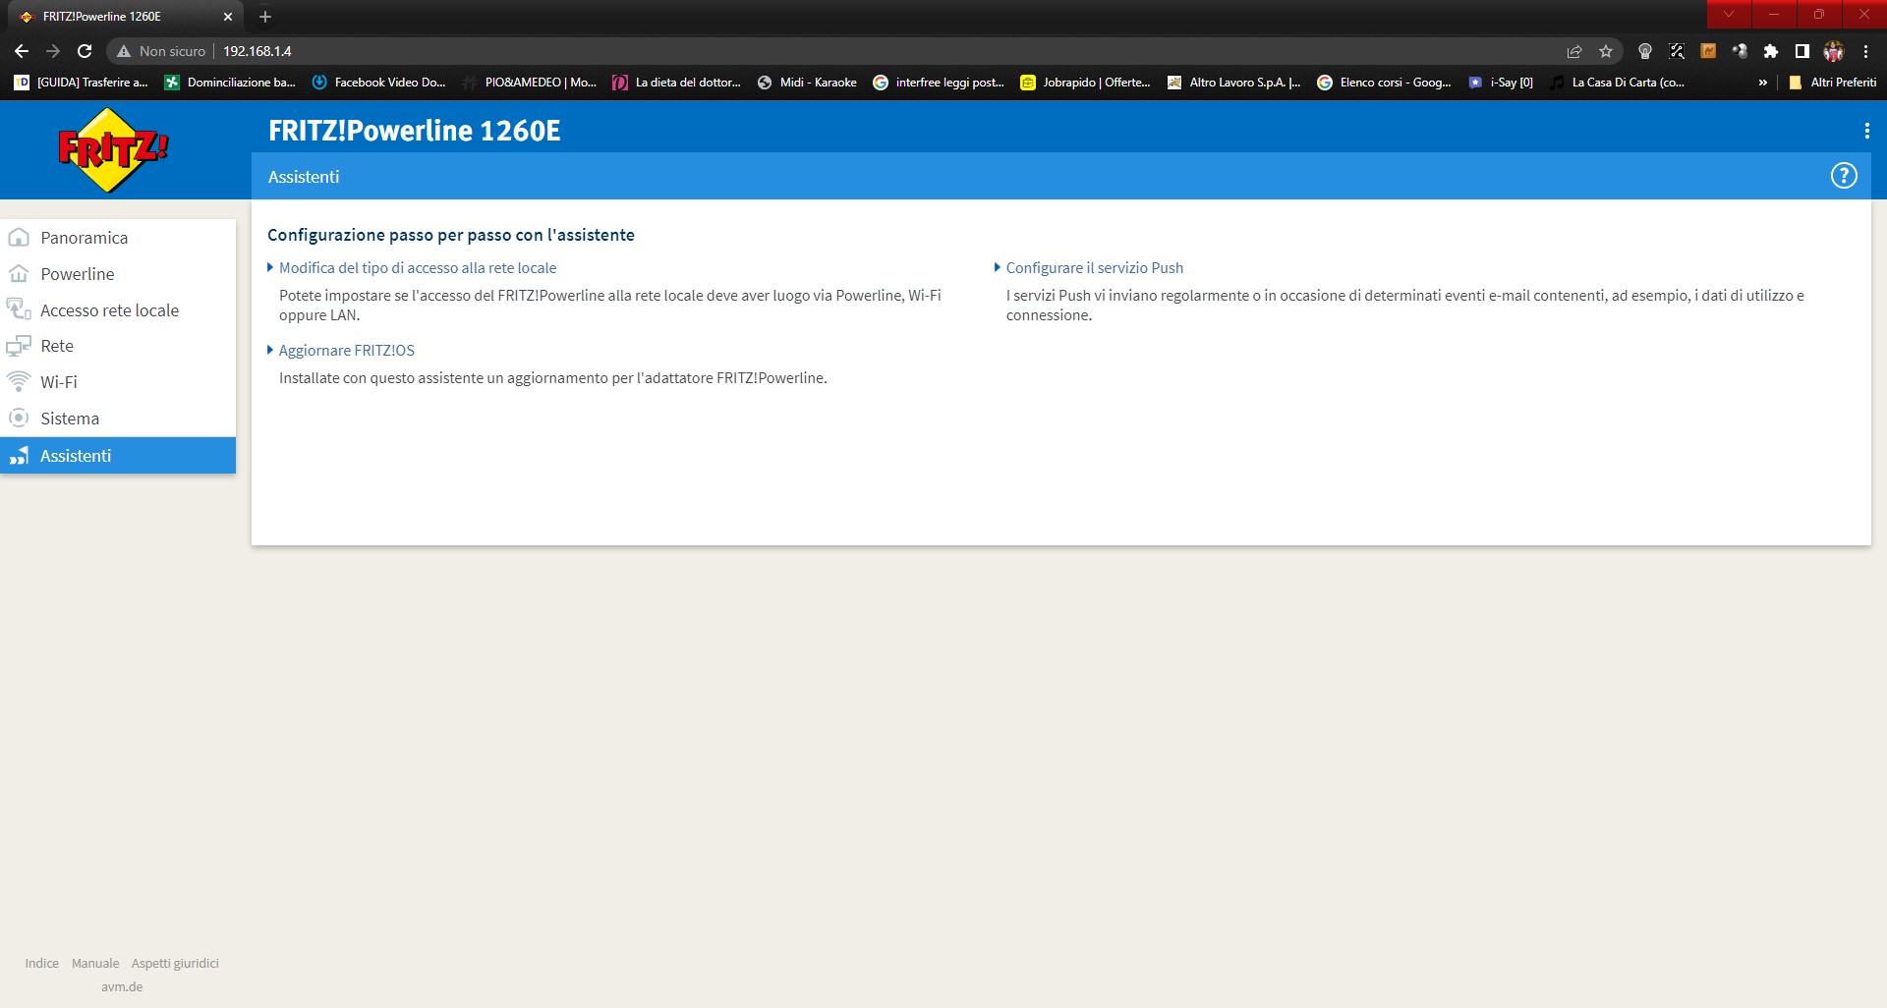
Task: Click the lightbulb extension icon
Action: [1645, 51]
